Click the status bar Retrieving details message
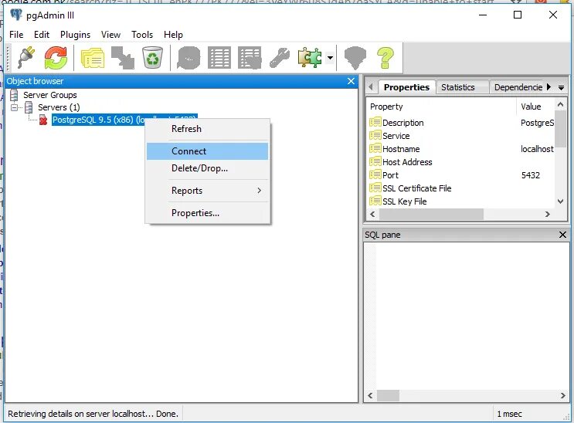This screenshot has height=423, width=574. click(93, 414)
